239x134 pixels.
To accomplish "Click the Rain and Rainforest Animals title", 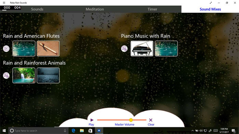I will [x=34, y=63].
